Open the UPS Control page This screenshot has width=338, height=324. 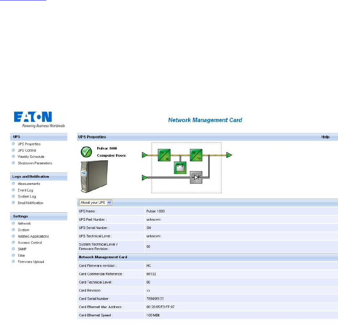27,150
